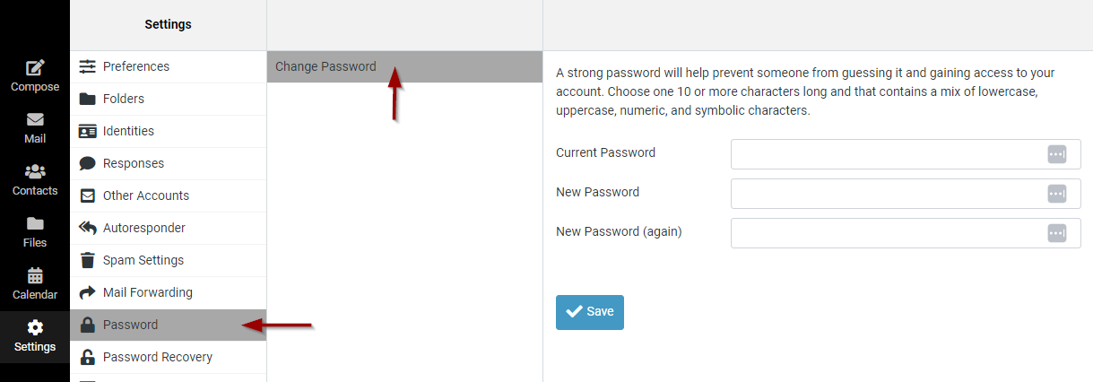This screenshot has width=1093, height=382.
Task: Open the Compose icon in the sidebar
Action: point(35,68)
